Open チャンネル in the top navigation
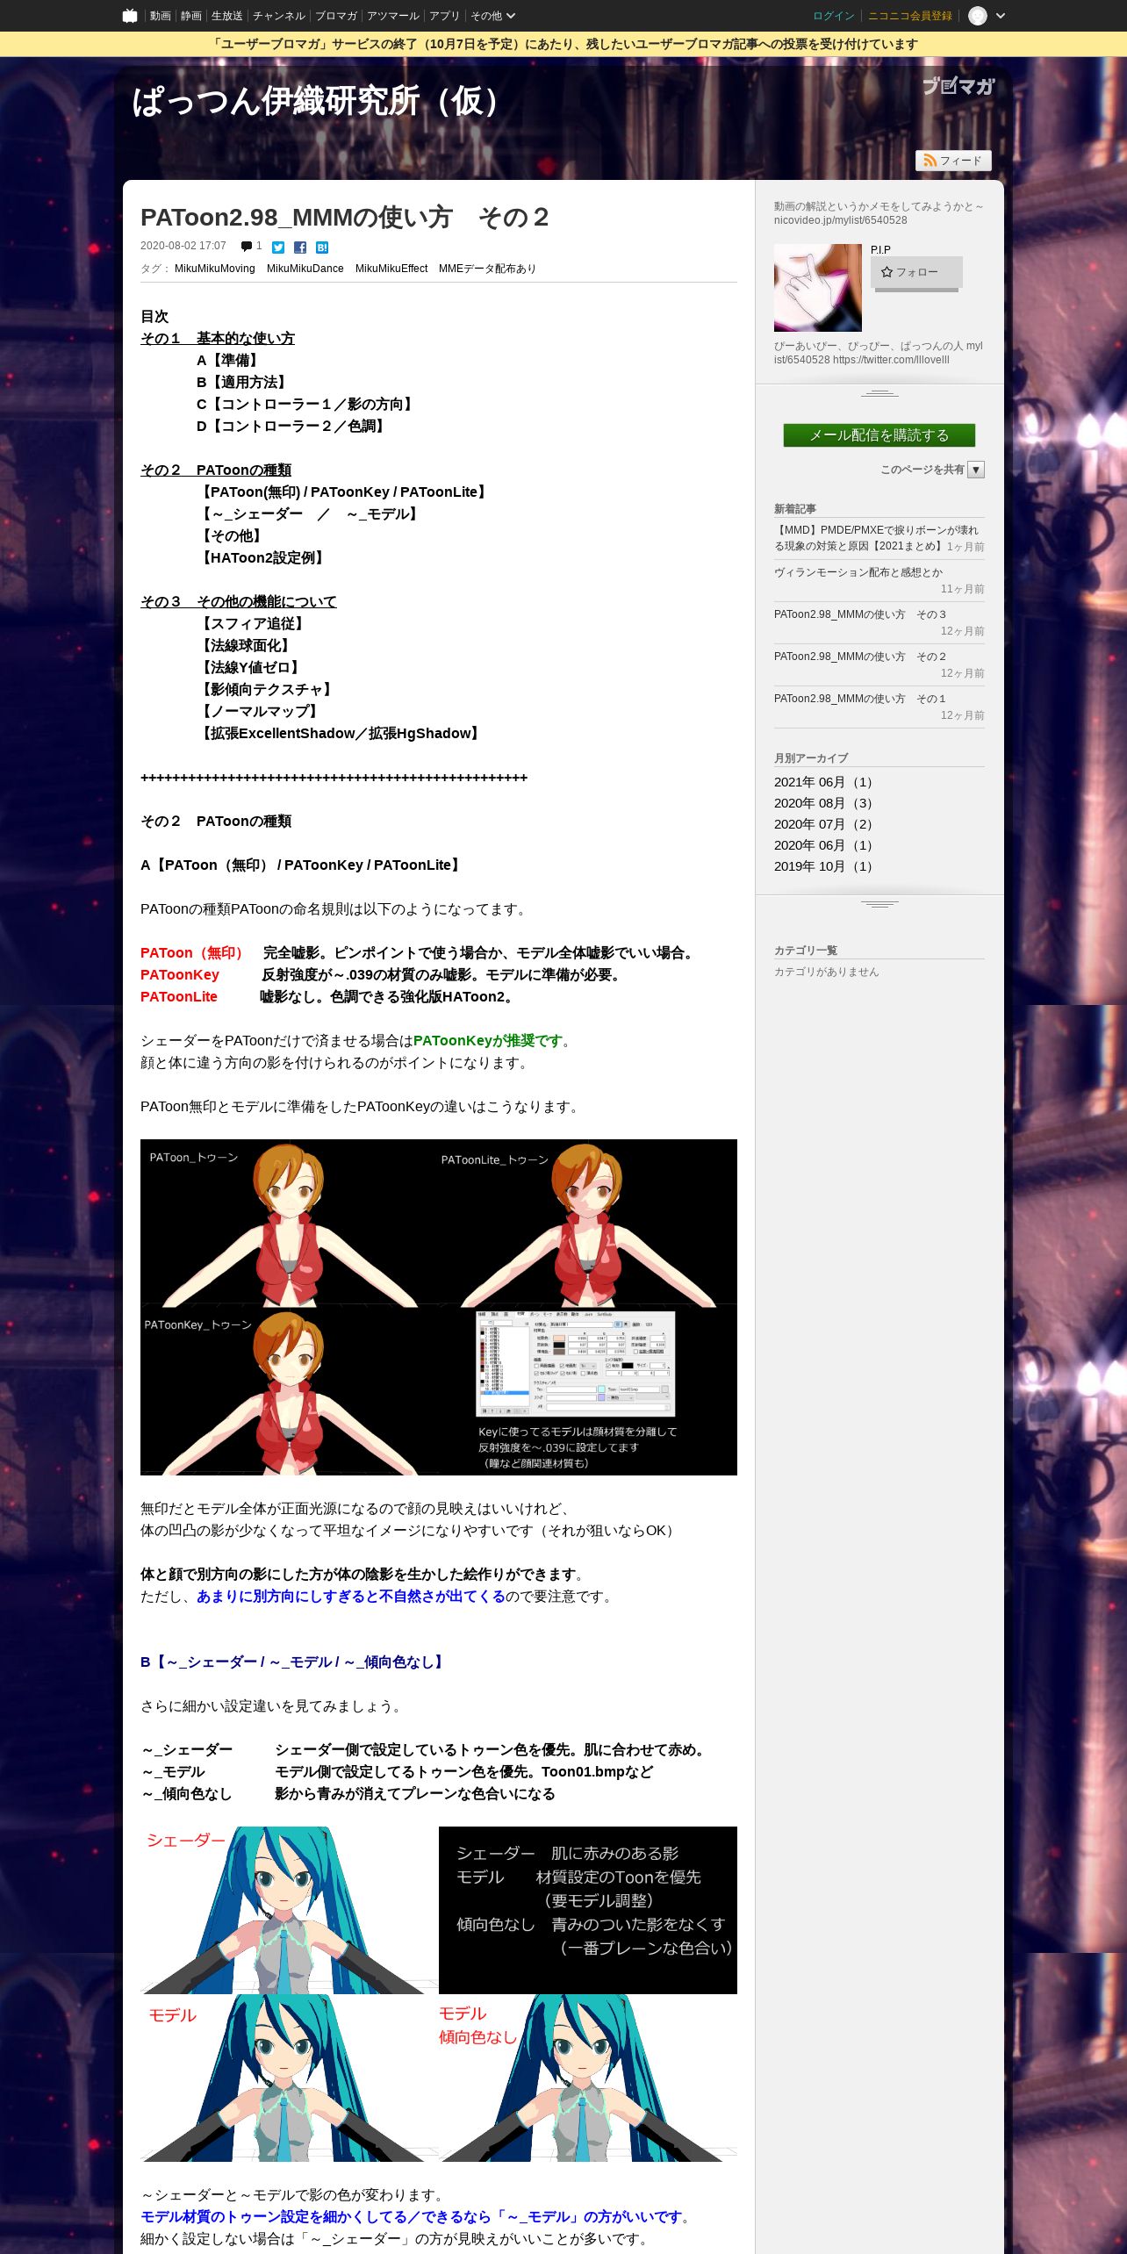 pos(279,16)
